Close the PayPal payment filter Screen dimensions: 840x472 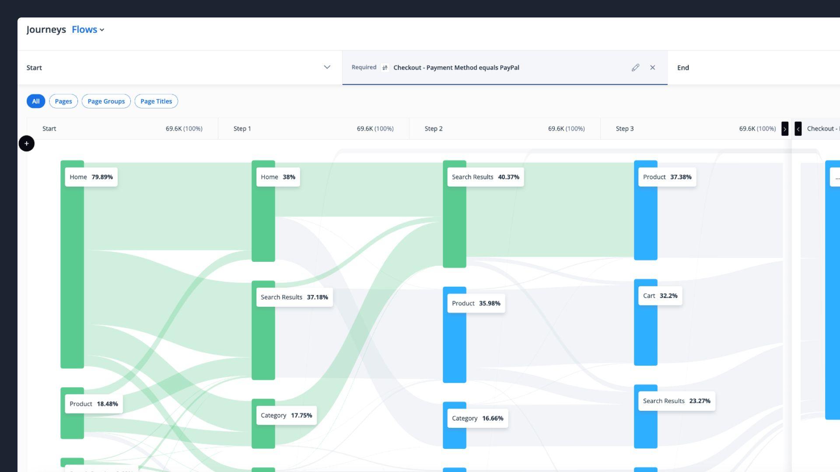[x=652, y=67]
